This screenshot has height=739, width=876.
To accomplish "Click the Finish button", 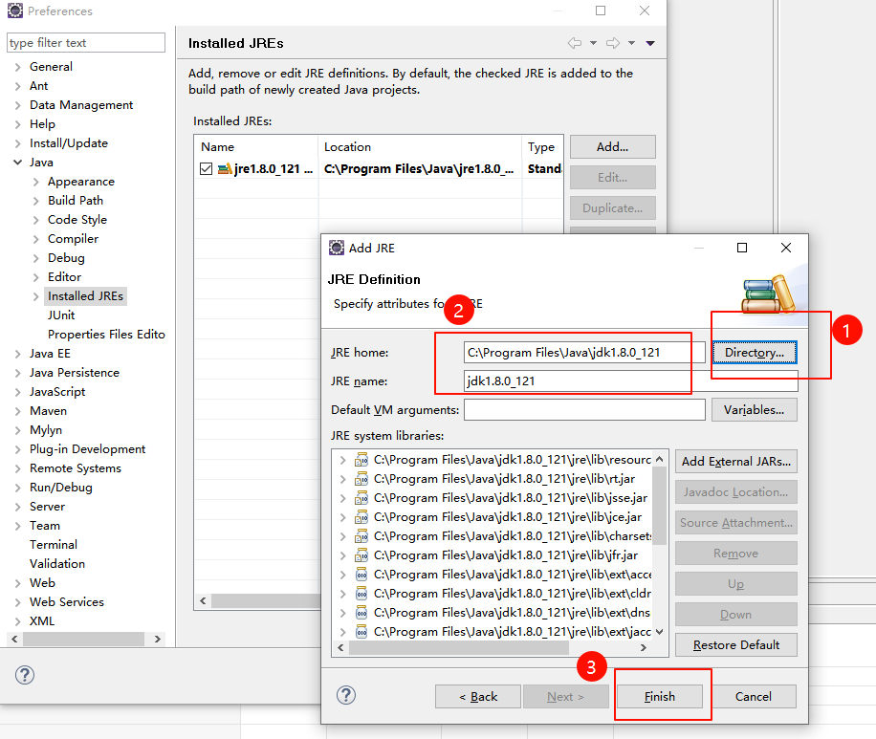I will (x=659, y=697).
